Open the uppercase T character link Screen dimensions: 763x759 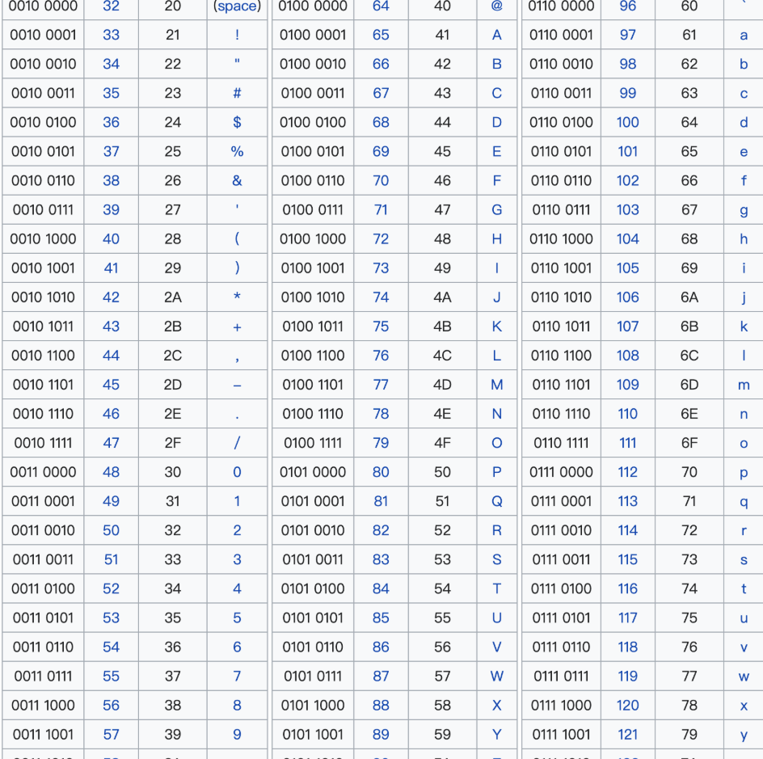click(497, 589)
